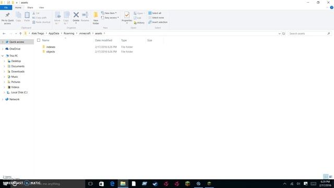Select Desktop in the navigation pane
Image resolution: width=334 pixels, height=188 pixels.
click(16, 61)
